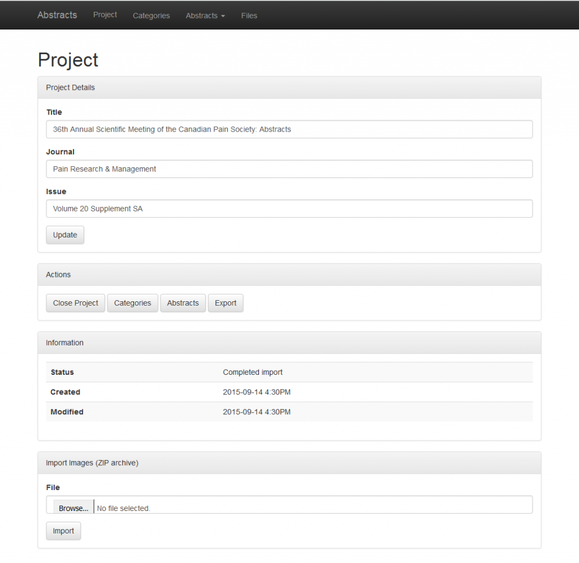Open the Categories nav item
The width and height of the screenshot is (579, 563).
pos(151,15)
